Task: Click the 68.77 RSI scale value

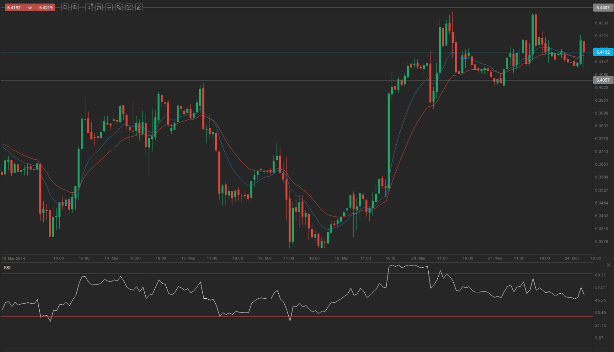Action: tap(600, 275)
